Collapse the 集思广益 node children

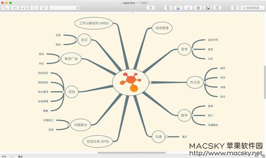(x=59, y=59)
